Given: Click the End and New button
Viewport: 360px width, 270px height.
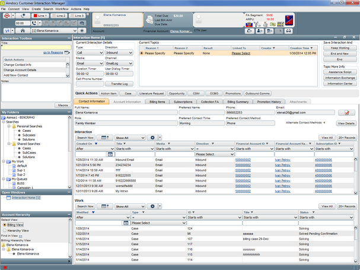Looking at the screenshot, I should tap(340, 53).
